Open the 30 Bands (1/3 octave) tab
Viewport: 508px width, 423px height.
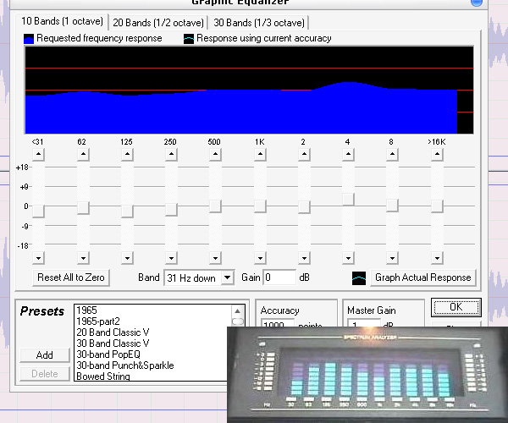258,23
